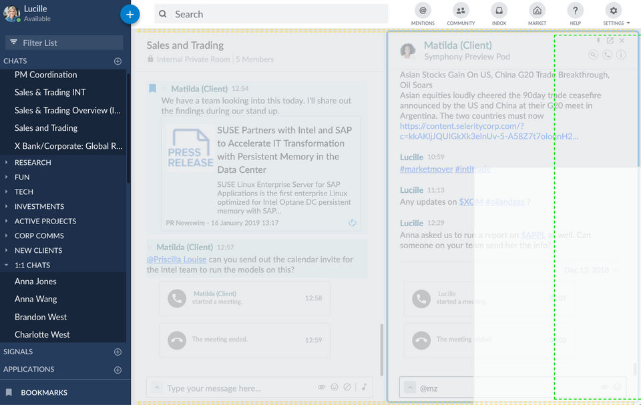
Task: Click the meeting ended icon at 12:59
Action: (x=177, y=340)
